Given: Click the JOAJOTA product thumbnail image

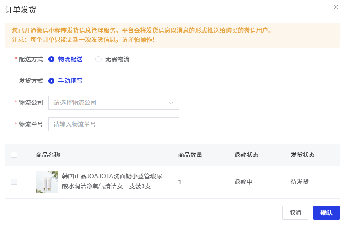Looking at the screenshot, I should [47, 182].
